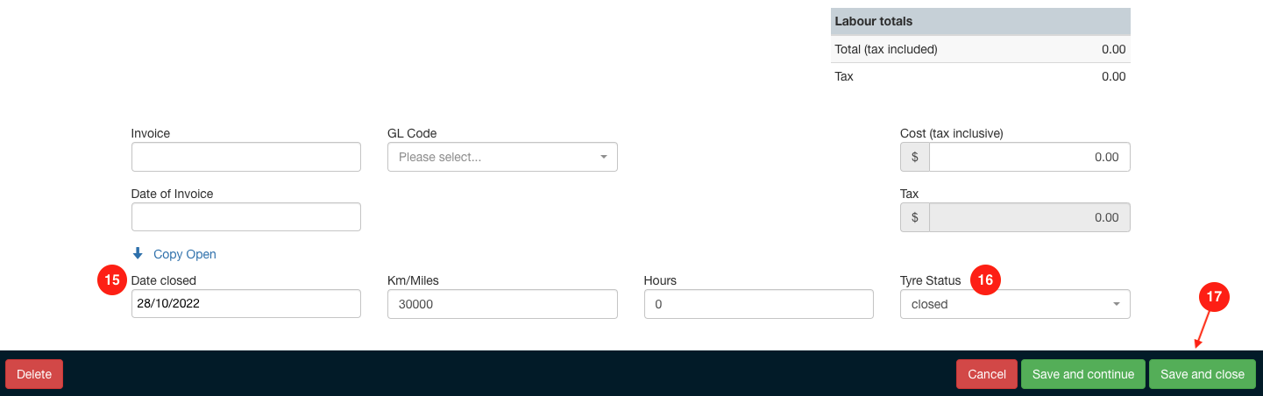The height and width of the screenshot is (396, 1263).
Task: Click the Save and close button
Action: (1202, 374)
